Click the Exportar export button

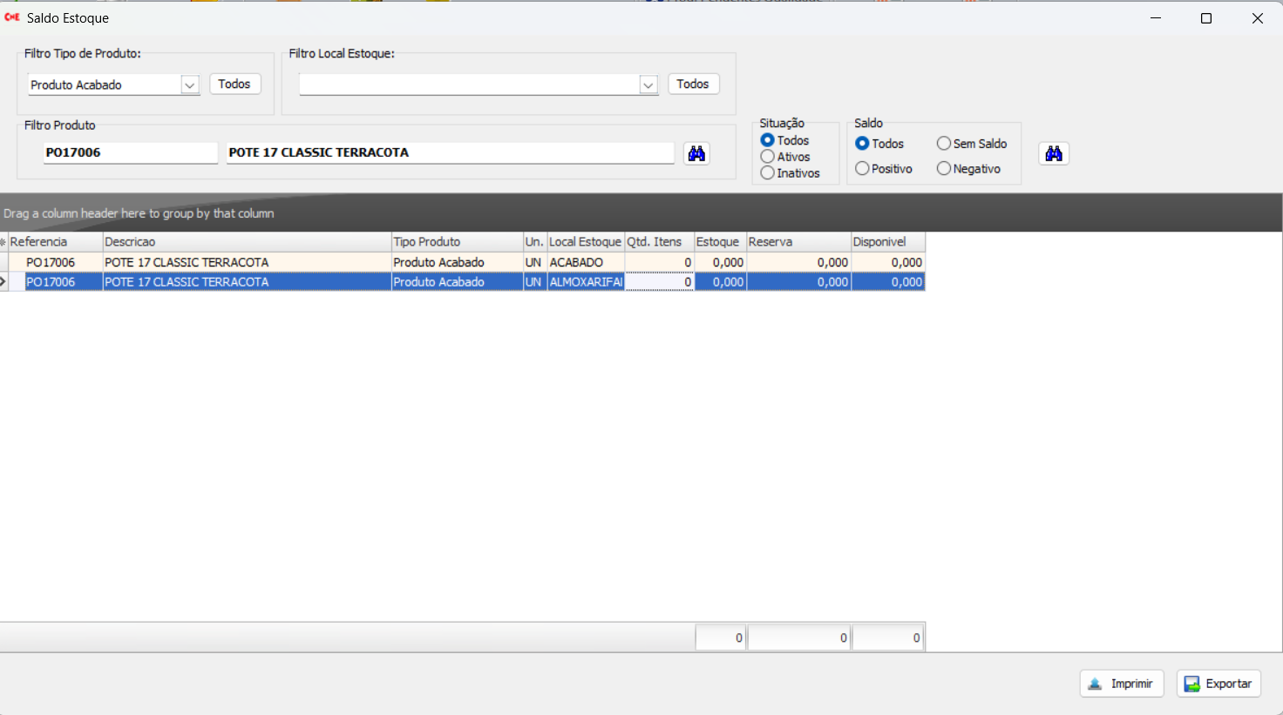1219,684
